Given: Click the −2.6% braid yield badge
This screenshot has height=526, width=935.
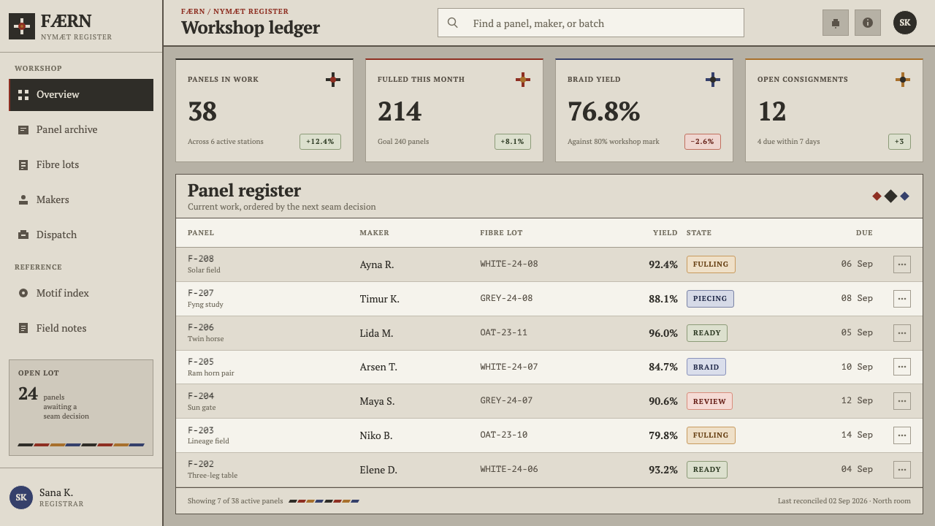Looking at the screenshot, I should [703, 142].
